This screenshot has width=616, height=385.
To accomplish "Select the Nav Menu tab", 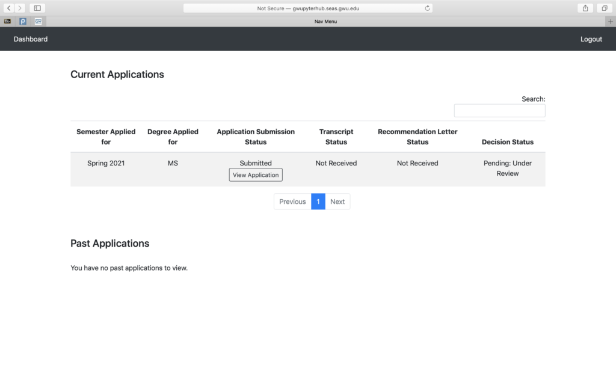I will (325, 21).
